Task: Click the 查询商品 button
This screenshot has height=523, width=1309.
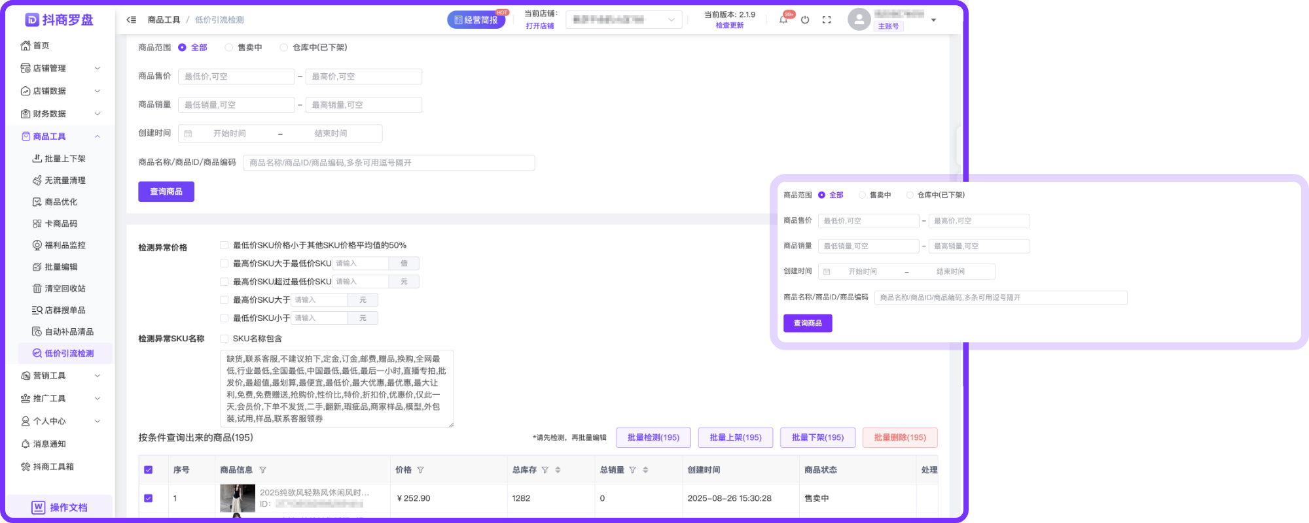Action: pyautogui.click(x=166, y=192)
